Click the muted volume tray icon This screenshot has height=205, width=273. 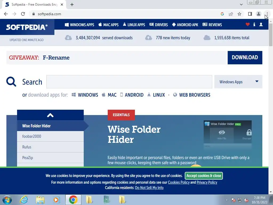[x=246, y=200]
